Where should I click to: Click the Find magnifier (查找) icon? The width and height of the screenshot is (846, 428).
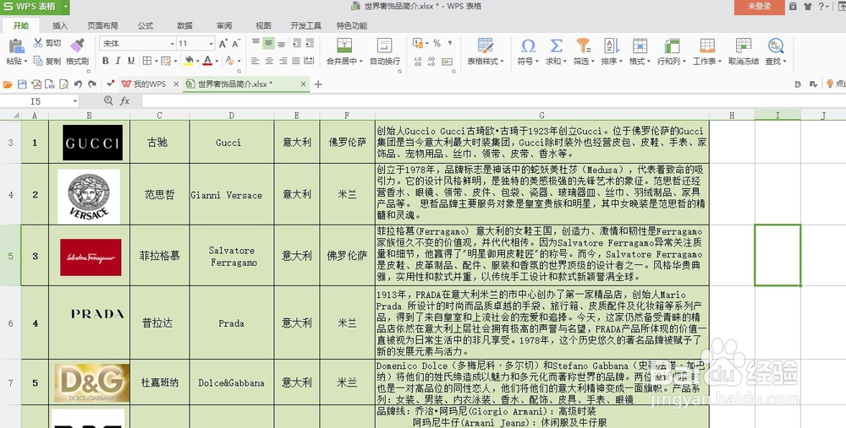(x=775, y=46)
